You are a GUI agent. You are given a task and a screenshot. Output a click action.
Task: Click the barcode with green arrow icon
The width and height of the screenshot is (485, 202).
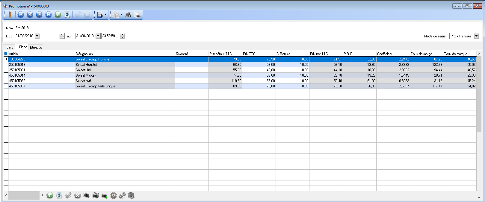[104, 195]
